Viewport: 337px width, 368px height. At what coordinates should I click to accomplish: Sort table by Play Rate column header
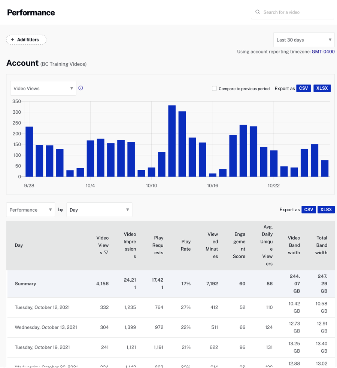(x=186, y=245)
